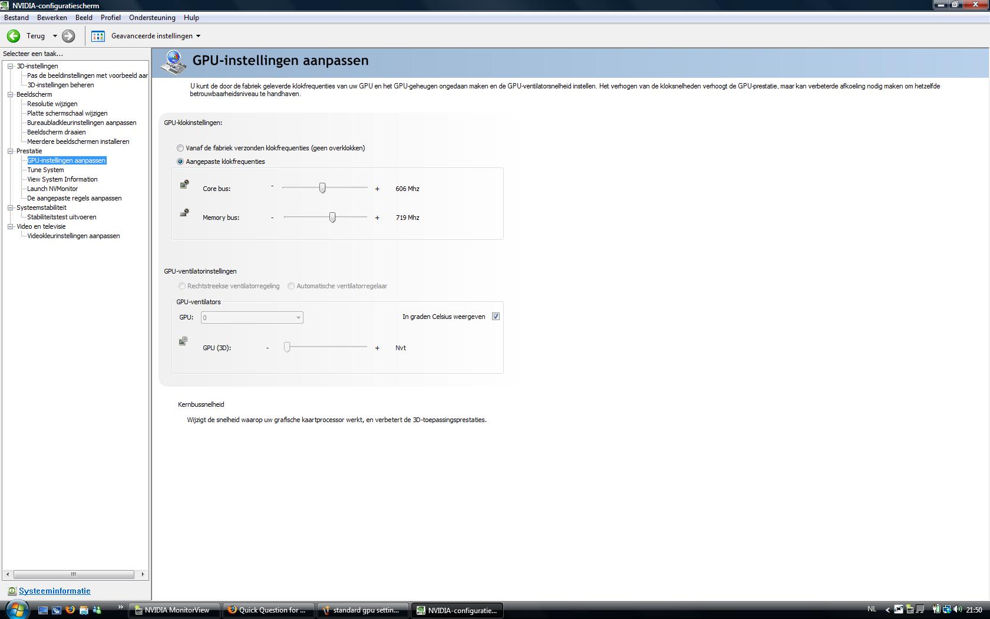Click the grey forward arrow icon
This screenshot has width=990, height=619.
point(68,36)
